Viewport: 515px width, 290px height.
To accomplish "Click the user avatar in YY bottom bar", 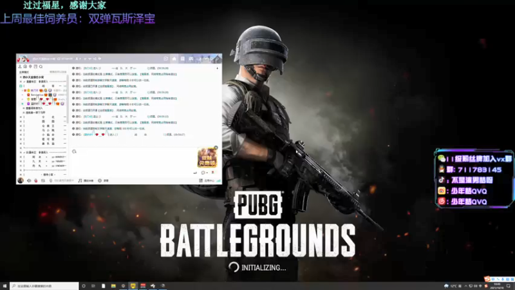I will (x=21, y=180).
